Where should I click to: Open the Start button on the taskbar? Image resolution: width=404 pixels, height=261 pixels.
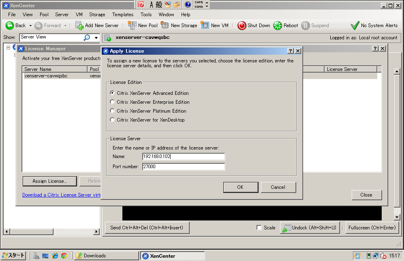(13, 255)
